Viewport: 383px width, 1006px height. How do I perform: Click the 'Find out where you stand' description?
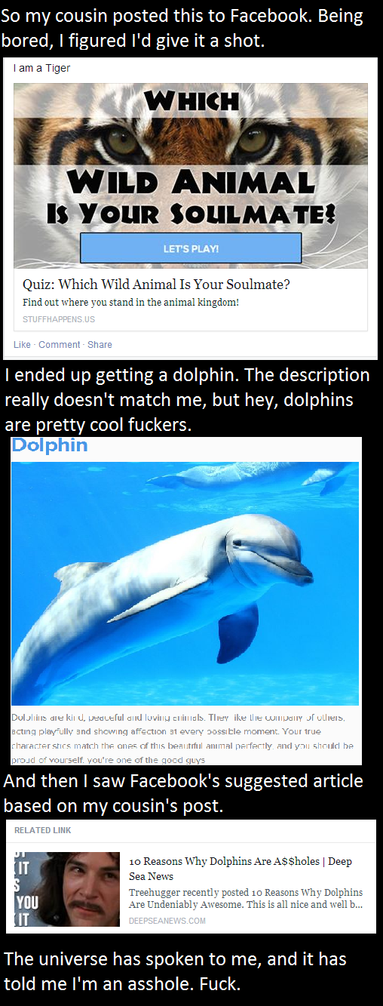130,303
